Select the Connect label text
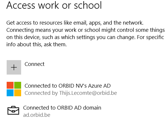This screenshot has width=167, height=124. coord(34,64)
